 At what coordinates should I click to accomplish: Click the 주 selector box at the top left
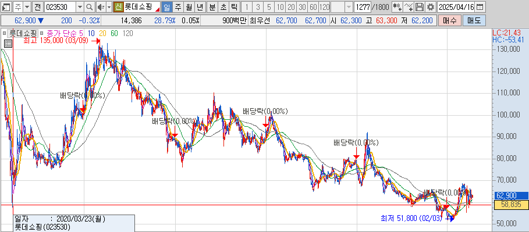click(x=18, y=6)
